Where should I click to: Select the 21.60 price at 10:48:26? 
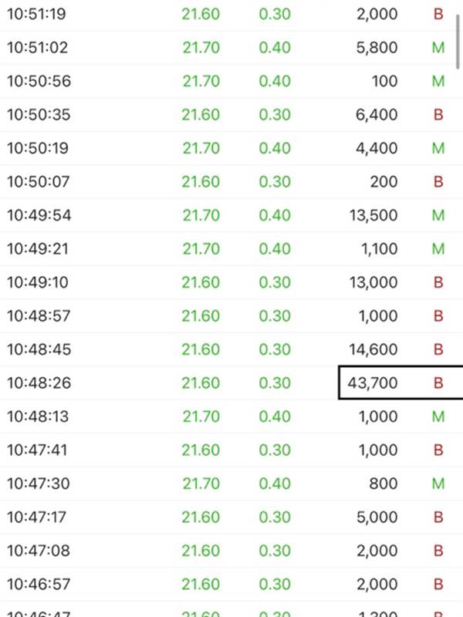point(201,383)
